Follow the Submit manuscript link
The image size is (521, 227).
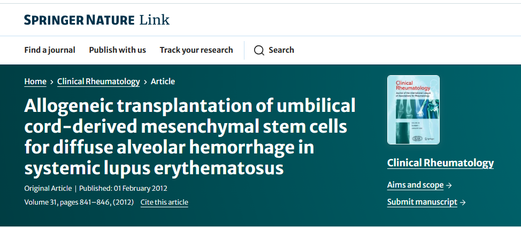(422, 202)
